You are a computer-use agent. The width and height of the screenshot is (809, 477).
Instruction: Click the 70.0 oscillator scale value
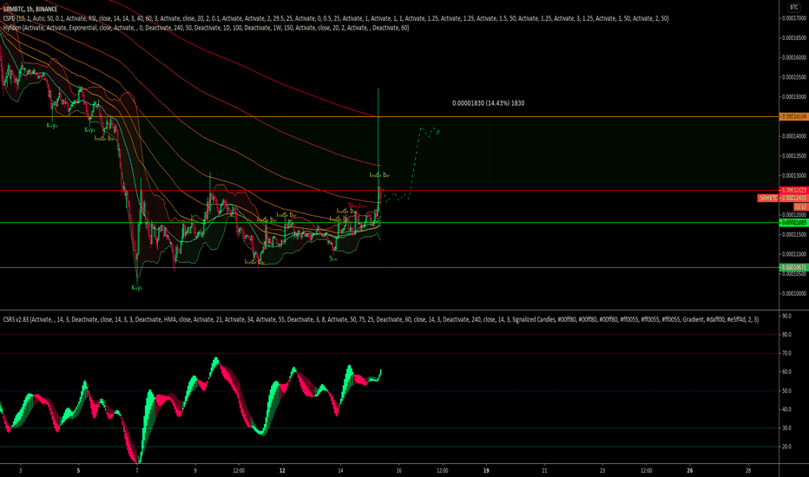click(786, 353)
